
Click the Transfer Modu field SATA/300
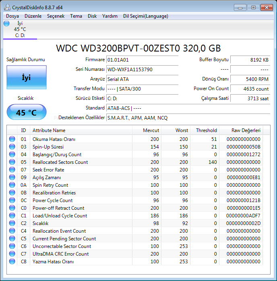click(x=142, y=89)
